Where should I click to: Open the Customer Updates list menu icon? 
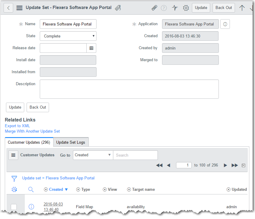(13, 155)
